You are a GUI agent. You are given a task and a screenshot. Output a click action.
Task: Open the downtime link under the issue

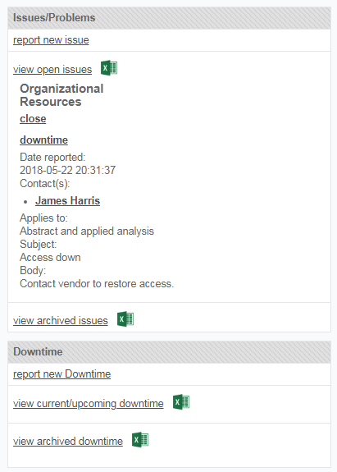pyautogui.click(x=44, y=140)
